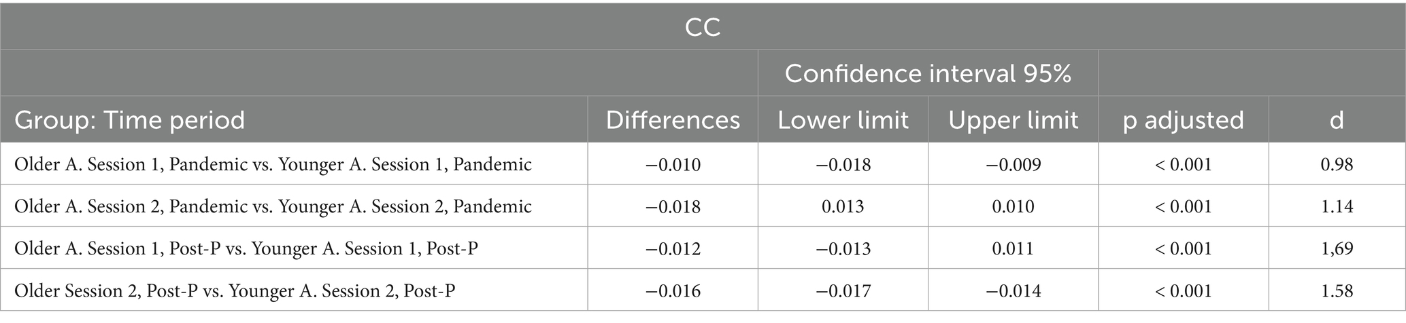Select the 0.011 upper limit cell
Viewport: 1406px width, 323px height.
click(1013, 248)
